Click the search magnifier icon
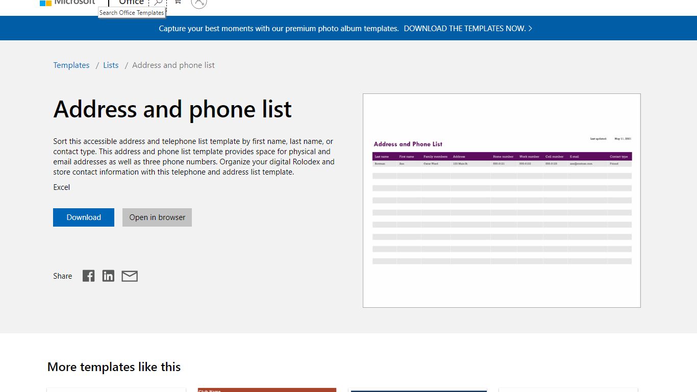This screenshot has width=697, height=392. [x=158, y=3]
